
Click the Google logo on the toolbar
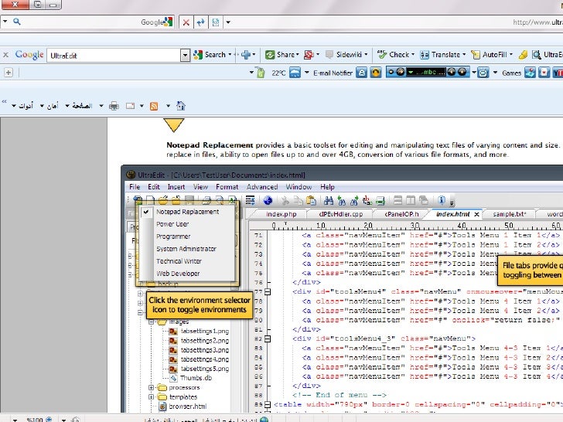[29, 55]
